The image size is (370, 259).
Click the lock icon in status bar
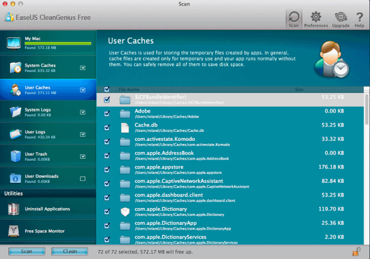(356, 252)
